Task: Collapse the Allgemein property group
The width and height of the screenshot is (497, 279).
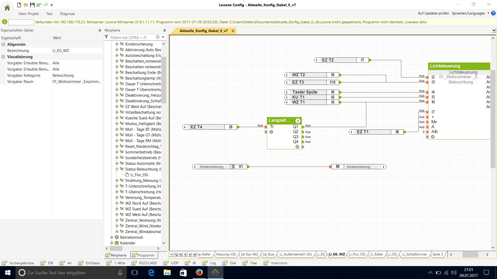Action: click(x=3, y=44)
